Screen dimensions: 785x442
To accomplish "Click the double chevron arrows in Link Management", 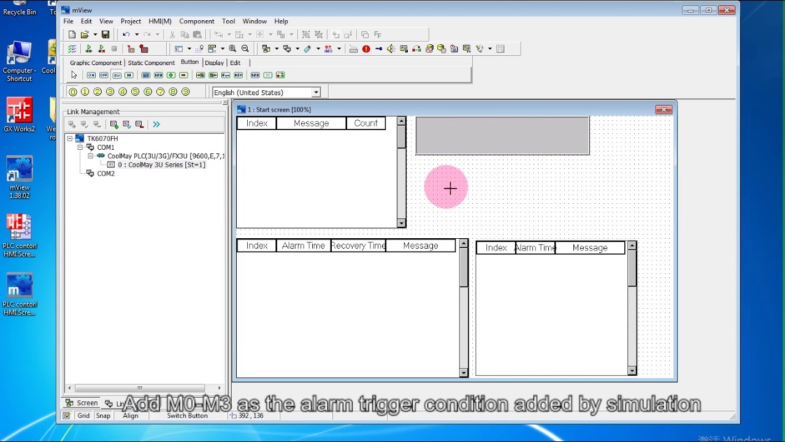I will click(156, 124).
